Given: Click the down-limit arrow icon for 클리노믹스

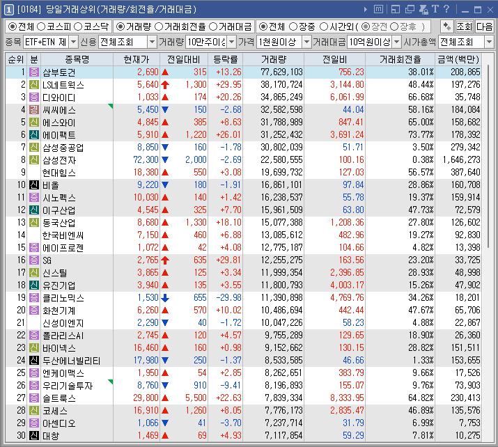Looking at the screenshot, I should [x=165, y=298].
